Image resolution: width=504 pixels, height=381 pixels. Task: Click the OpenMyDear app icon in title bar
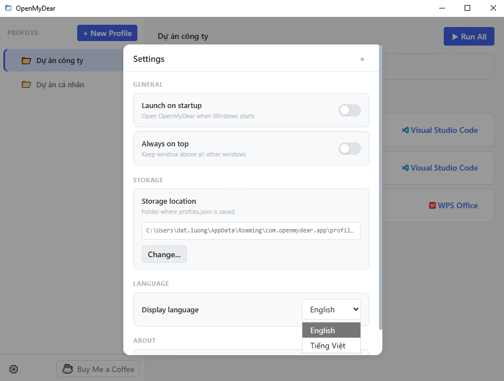[8, 8]
